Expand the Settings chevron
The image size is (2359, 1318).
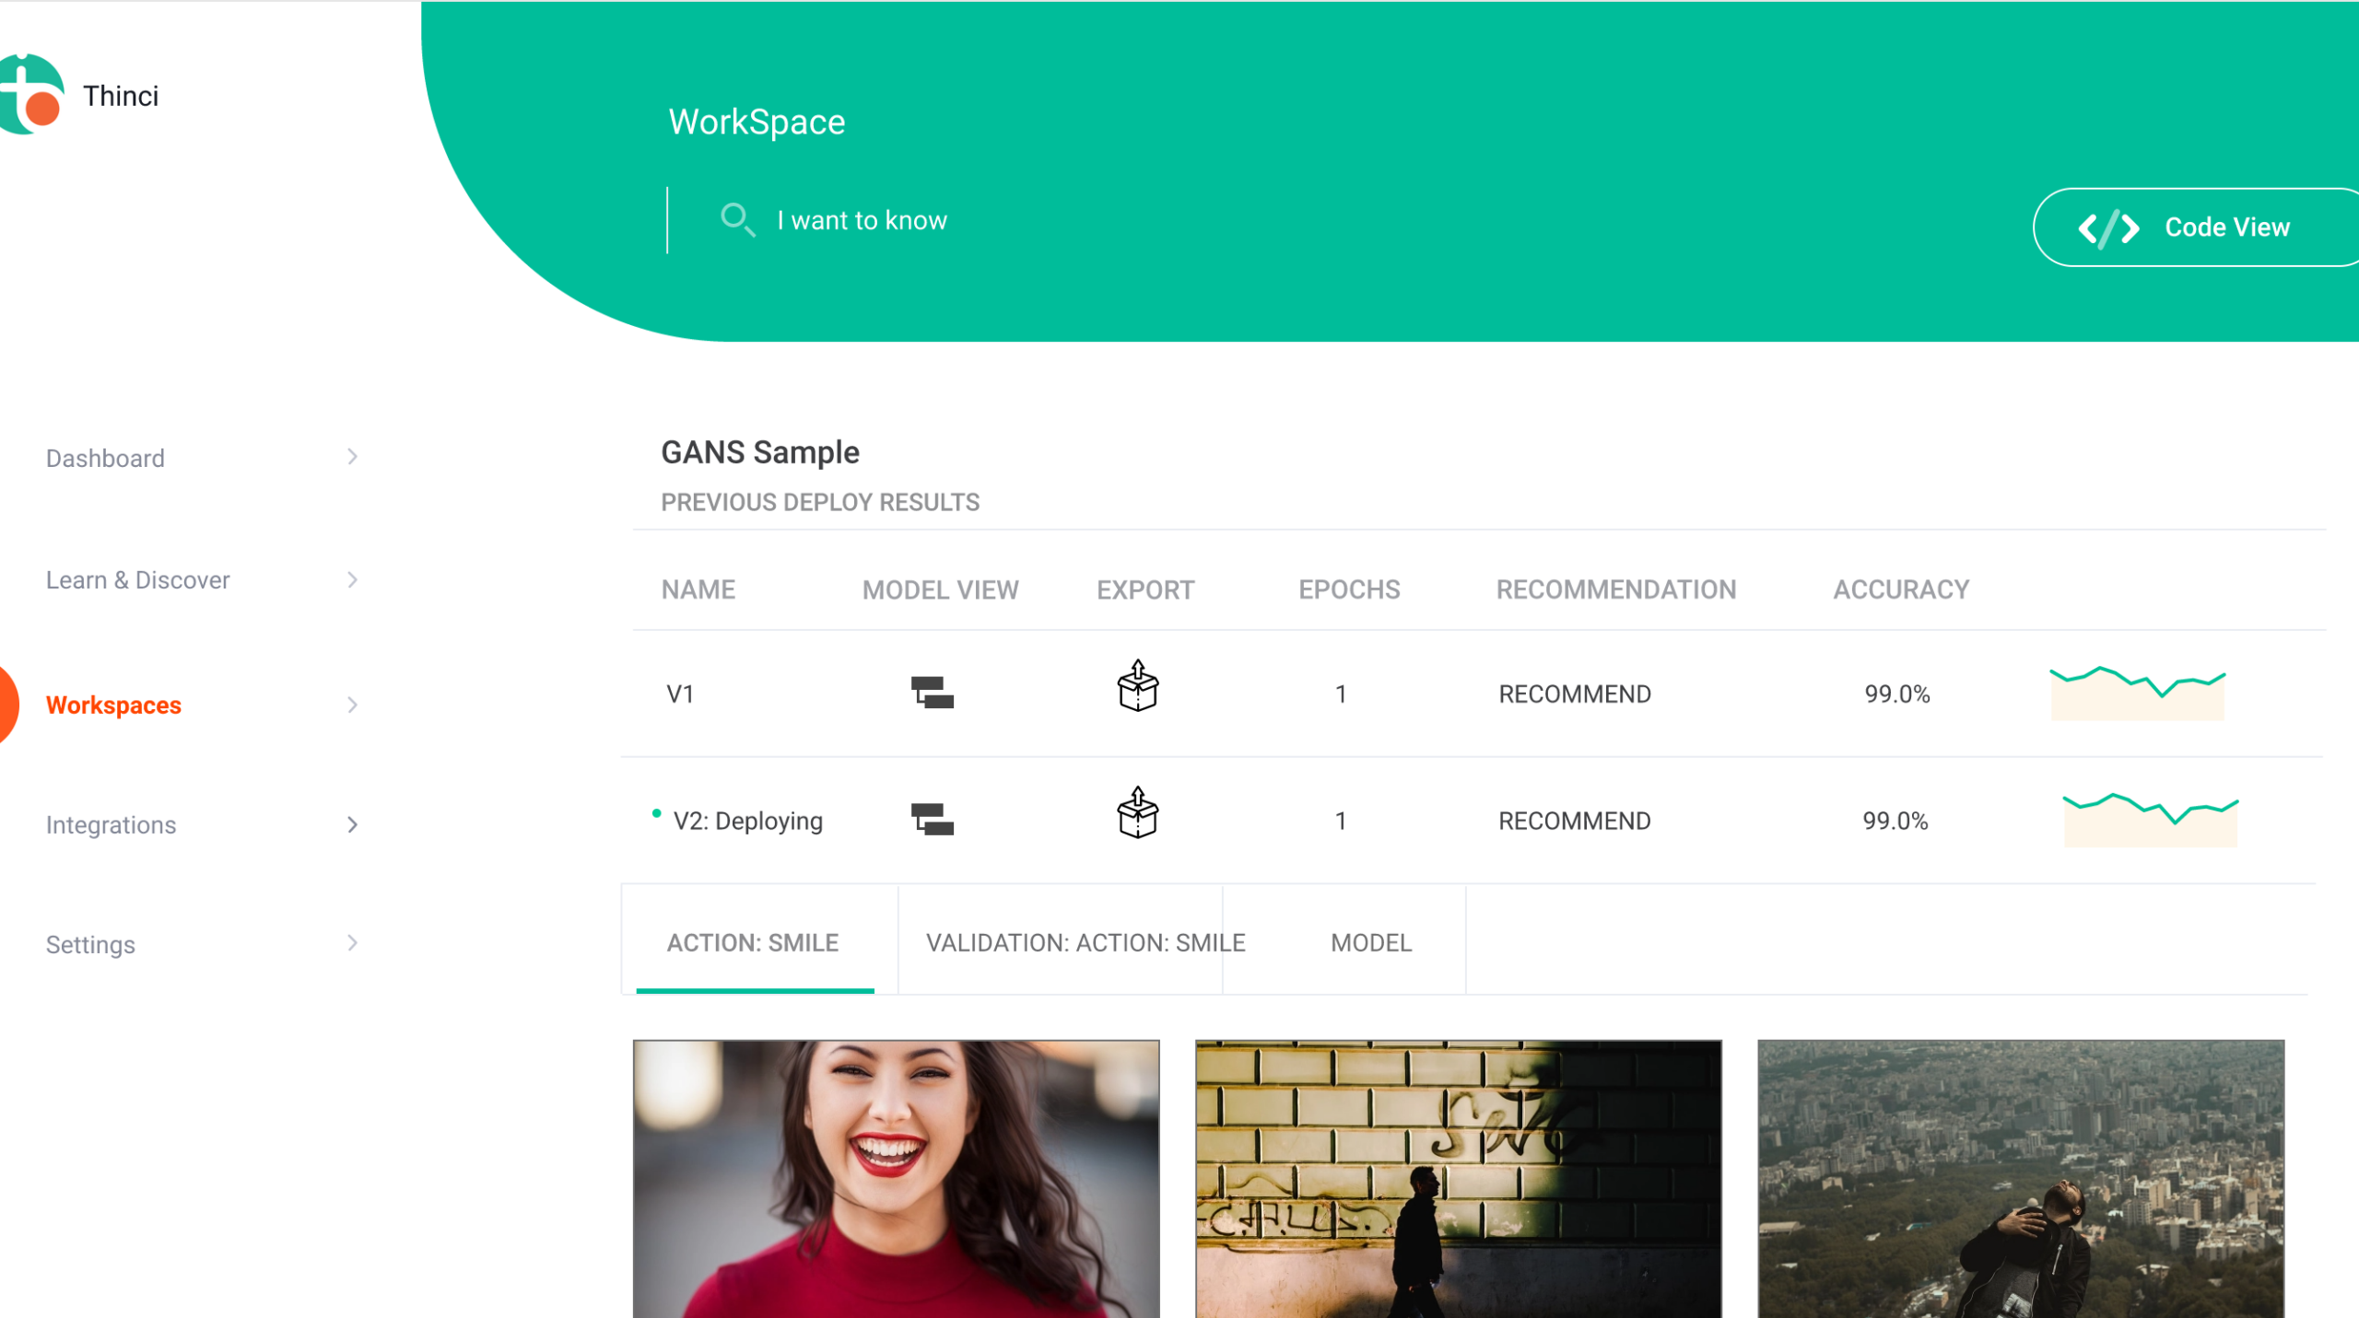point(352,943)
